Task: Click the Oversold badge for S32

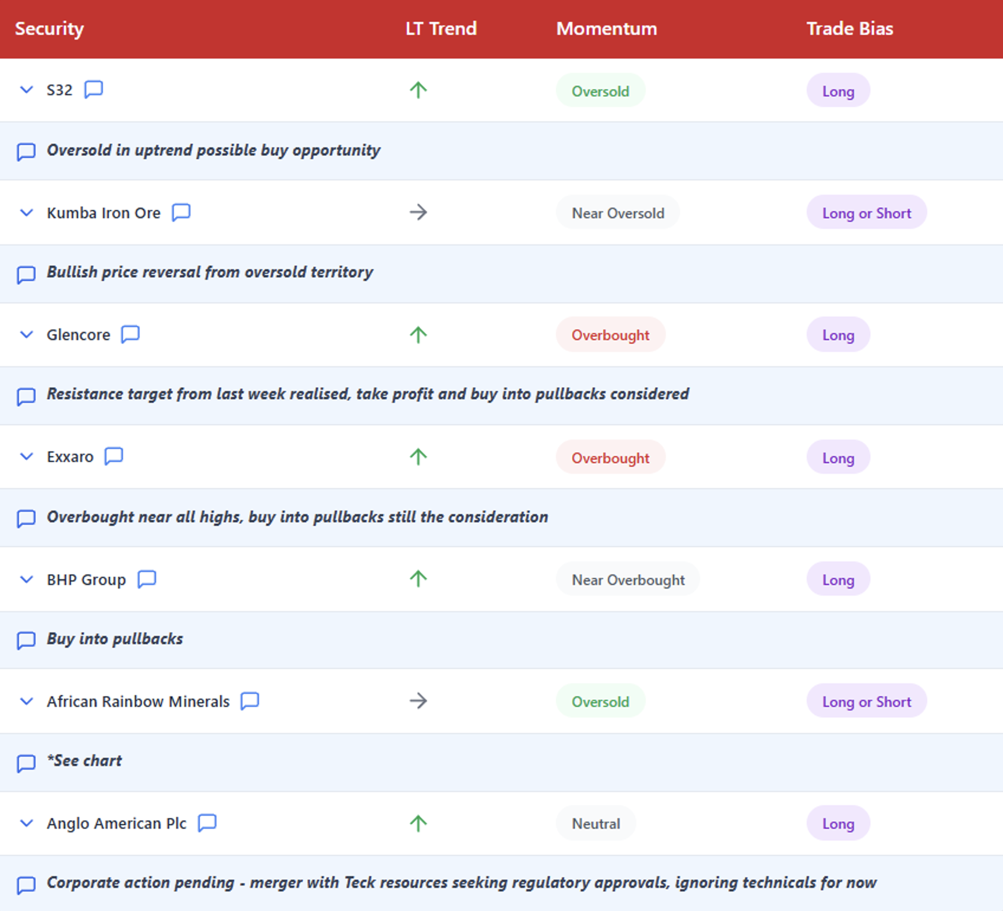Action: (x=600, y=91)
